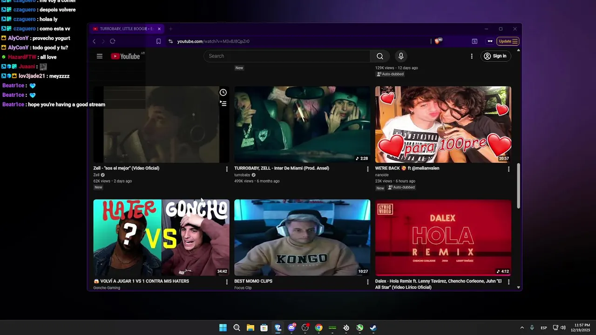Image resolution: width=596 pixels, height=335 pixels.
Task: Open OBS Studio from the taskbar
Action: 305,328
